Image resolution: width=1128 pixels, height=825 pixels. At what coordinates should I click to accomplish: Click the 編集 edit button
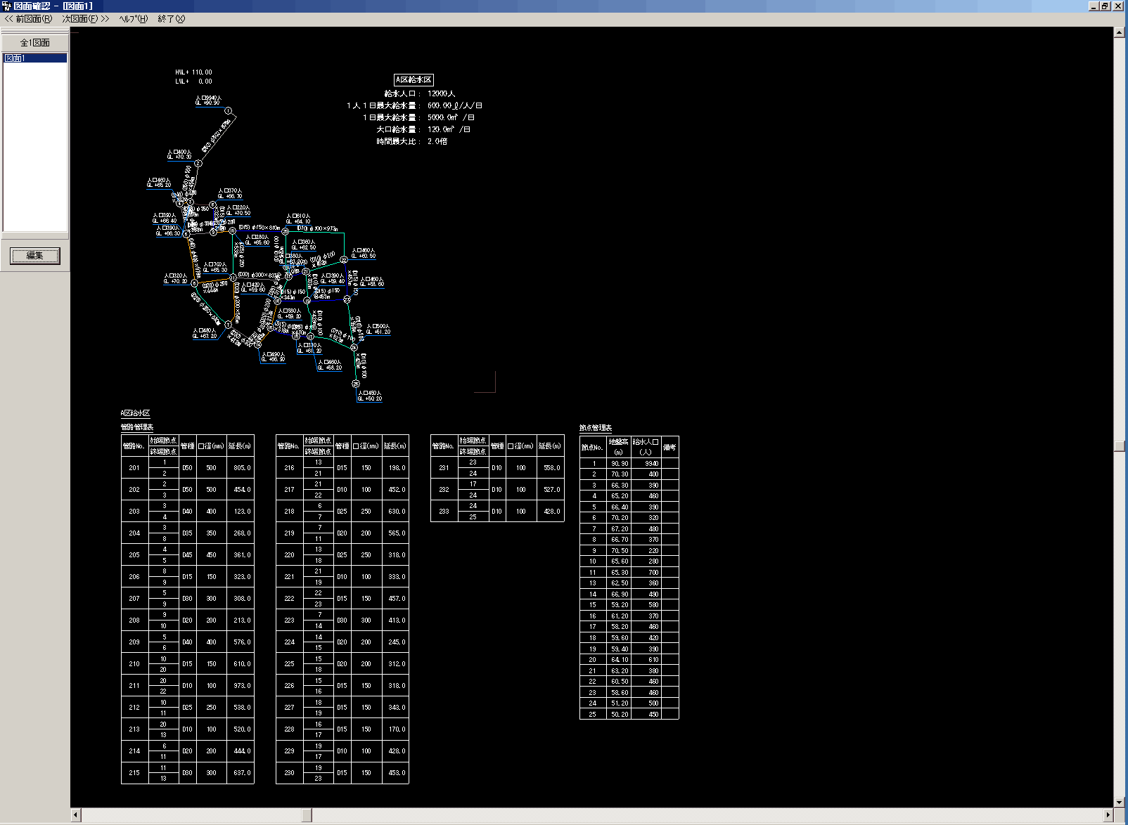click(x=35, y=256)
